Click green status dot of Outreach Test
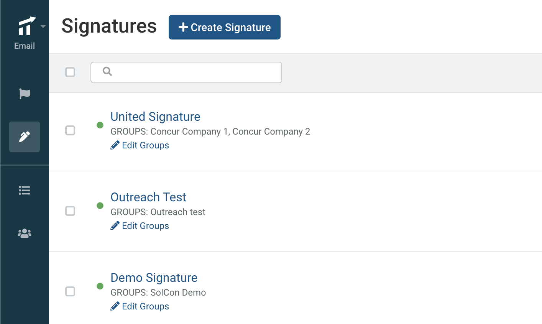The height and width of the screenshot is (324, 542). pyautogui.click(x=100, y=206)
